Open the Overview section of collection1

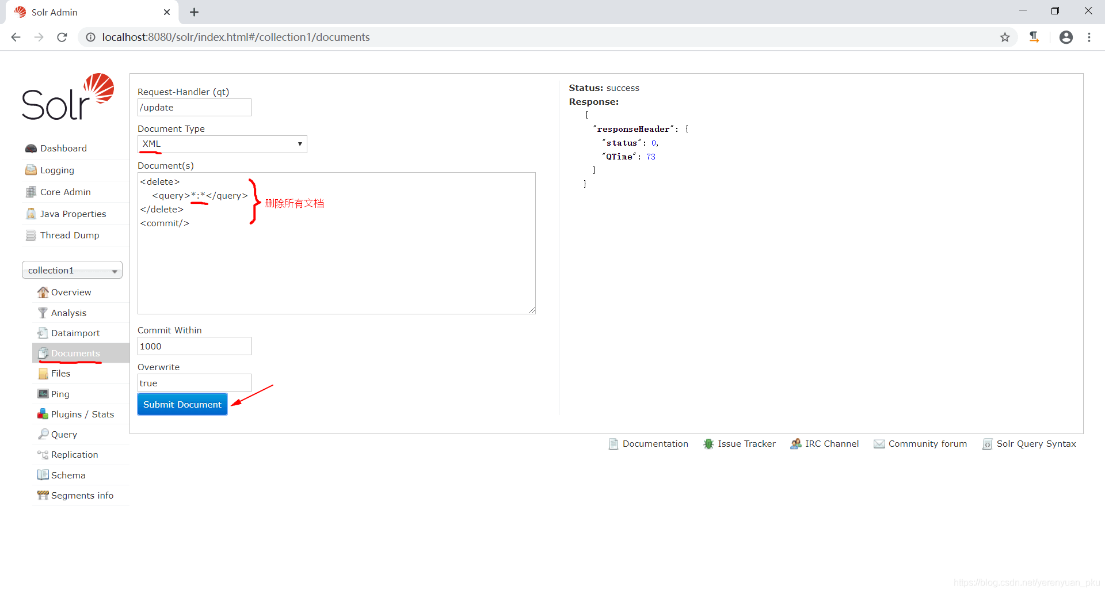click(x=71, y=292)
